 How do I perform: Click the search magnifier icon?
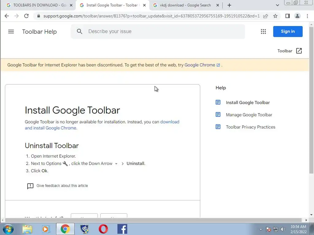pyautogui.click(x=79, y=32)
